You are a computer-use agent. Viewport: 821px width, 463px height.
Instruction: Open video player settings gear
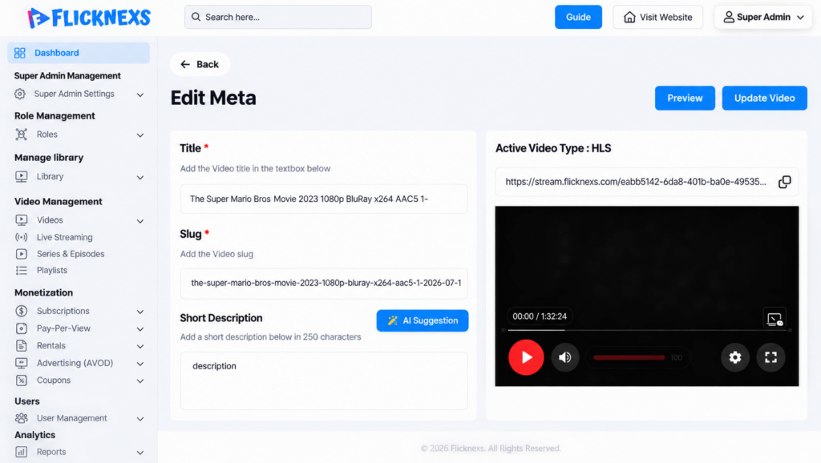[x=735, y=357]
